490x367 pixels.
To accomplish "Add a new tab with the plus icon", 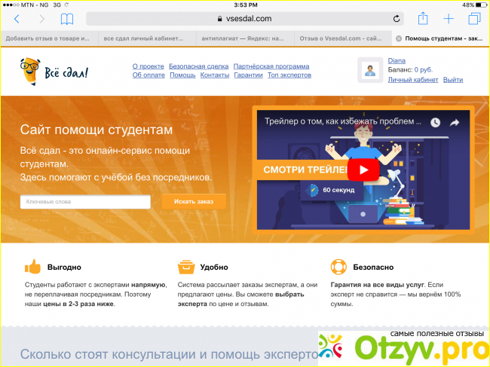I will point(449,19).
